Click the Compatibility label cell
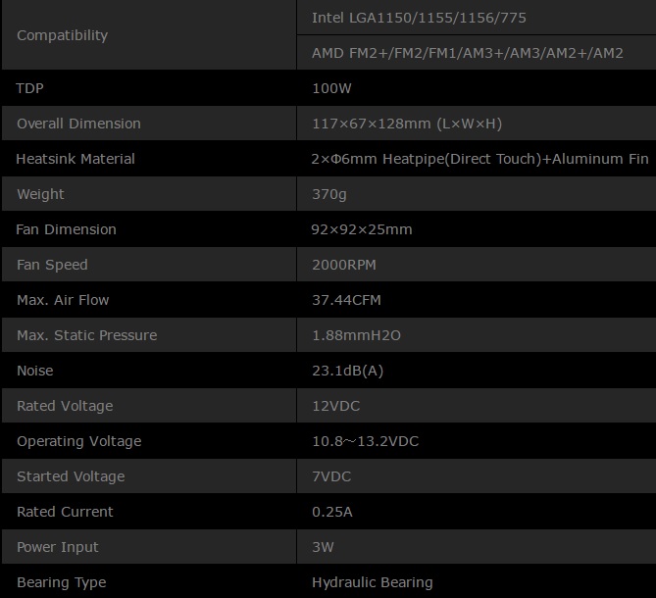 click(x=63, y=35)
